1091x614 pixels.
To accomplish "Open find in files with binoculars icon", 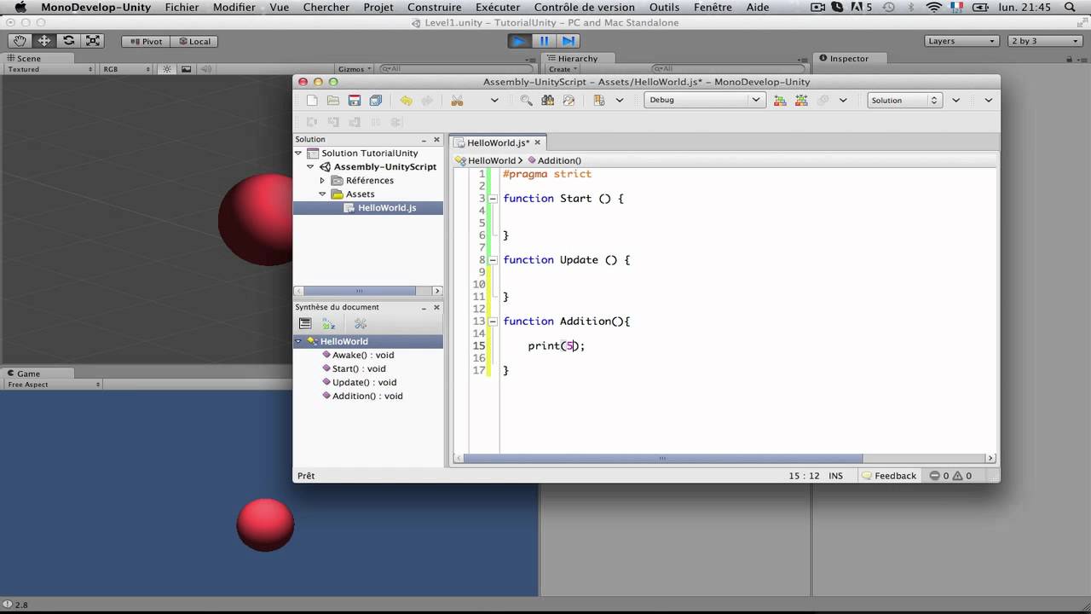I will click(x=547, y=101).
